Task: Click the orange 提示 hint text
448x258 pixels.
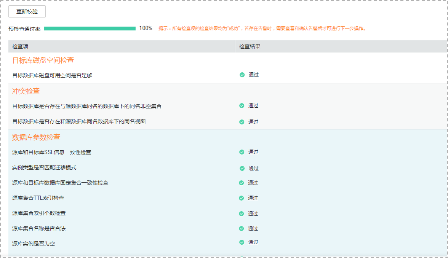Action: pos(262,29)
